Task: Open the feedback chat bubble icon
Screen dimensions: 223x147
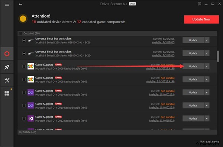Action: click(199, 4)
